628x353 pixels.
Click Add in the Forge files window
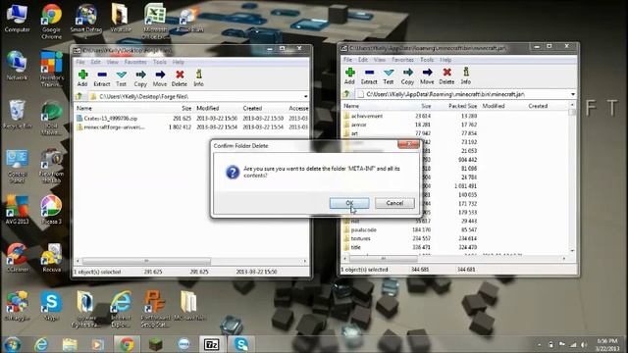(x=82, y=77)
